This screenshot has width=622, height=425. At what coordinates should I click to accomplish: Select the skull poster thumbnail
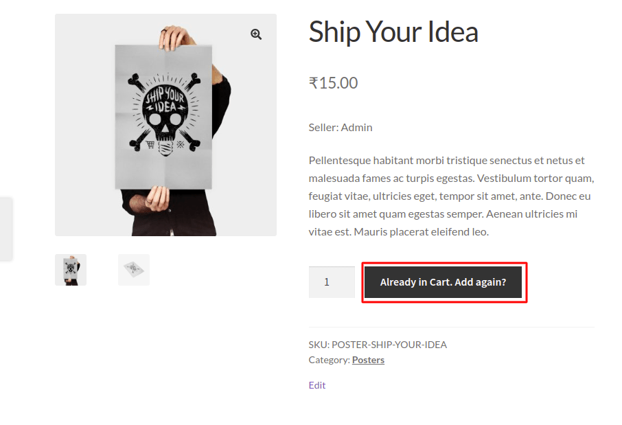pyautogui.click(x=70, y=269)
